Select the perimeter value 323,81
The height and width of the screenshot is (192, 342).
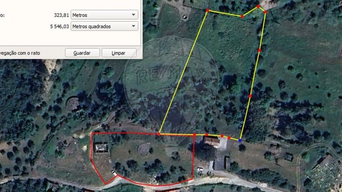point(61,15)
